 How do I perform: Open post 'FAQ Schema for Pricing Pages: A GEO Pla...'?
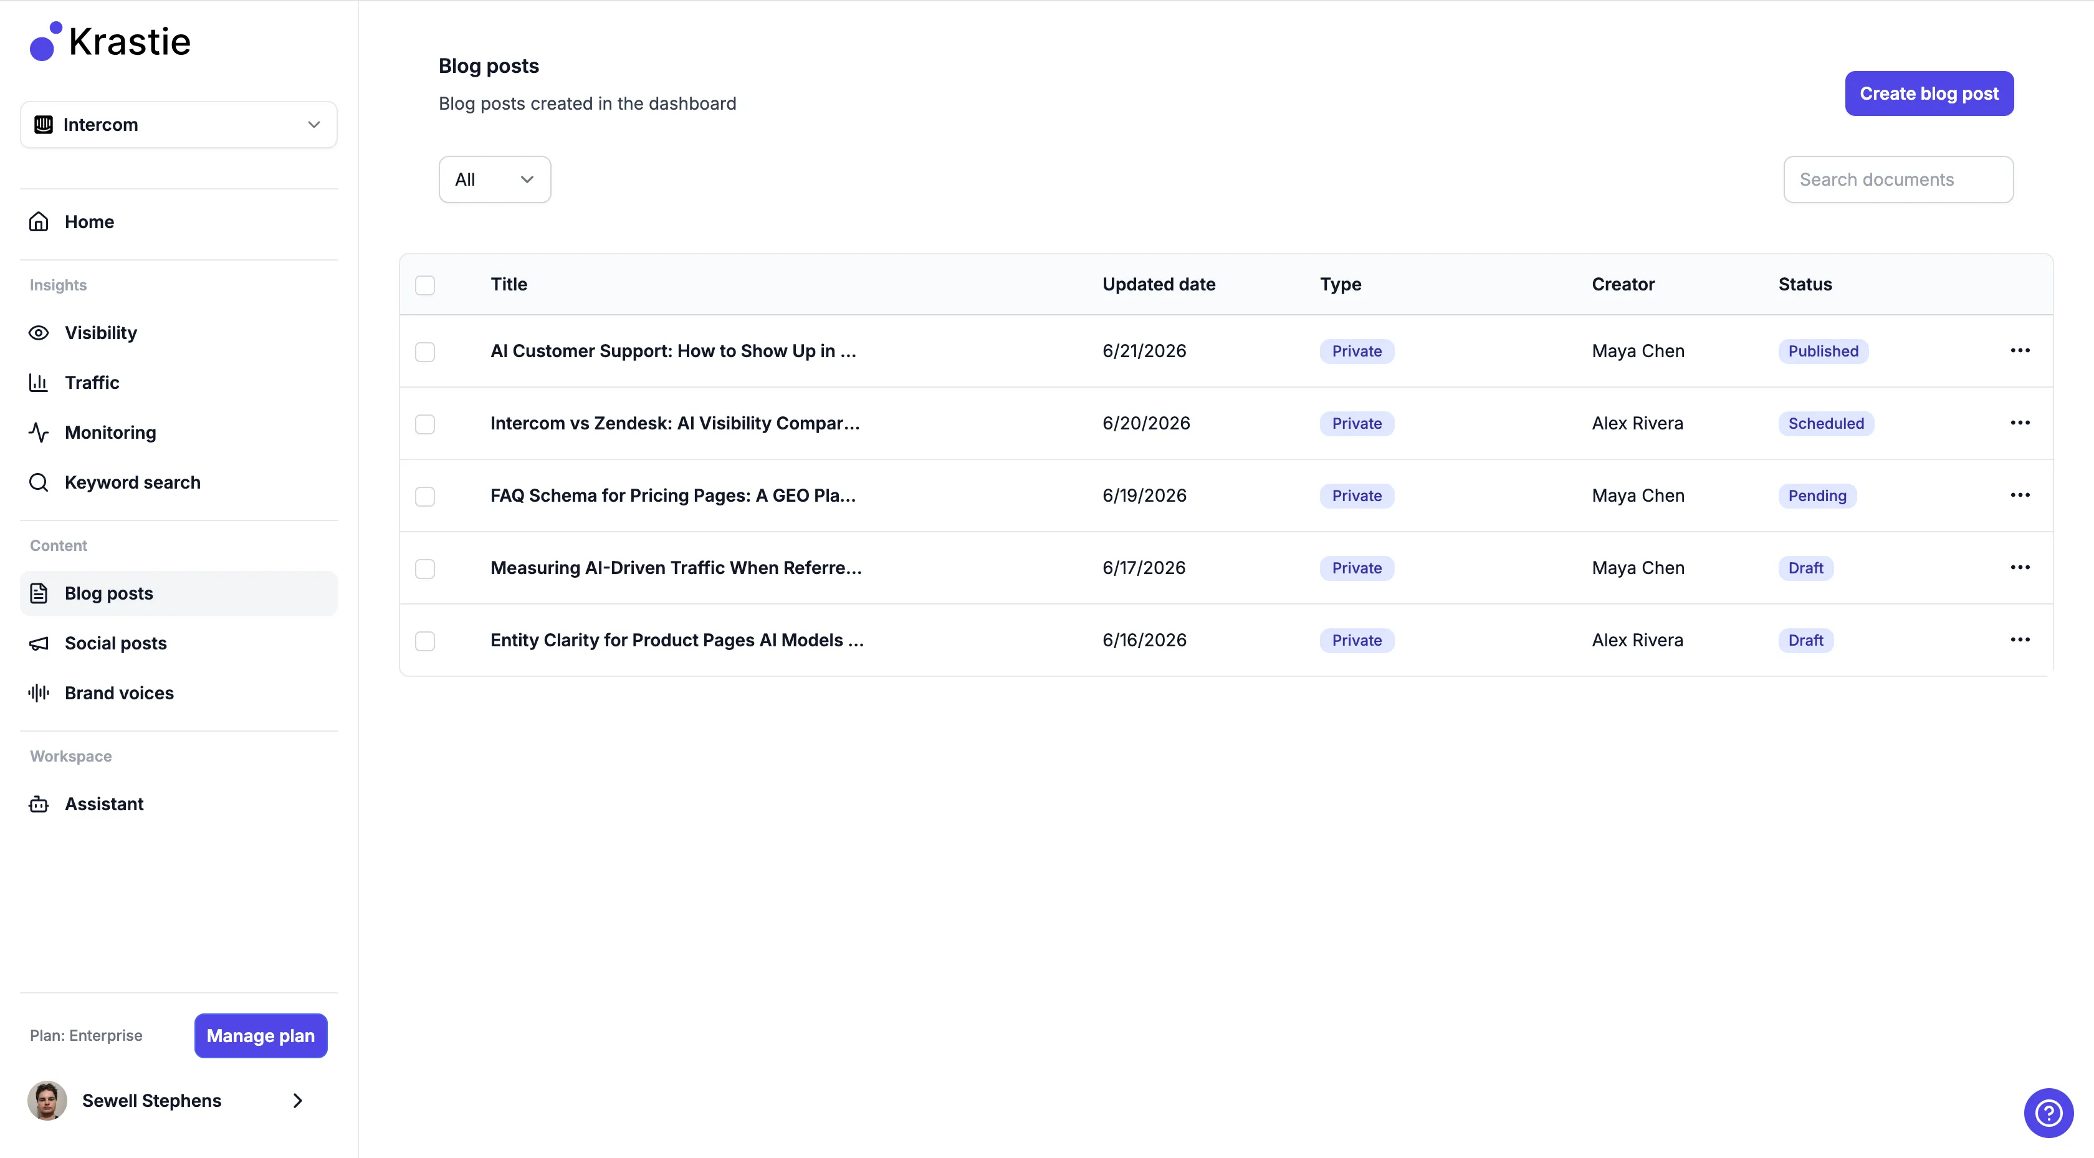point(673,495)
